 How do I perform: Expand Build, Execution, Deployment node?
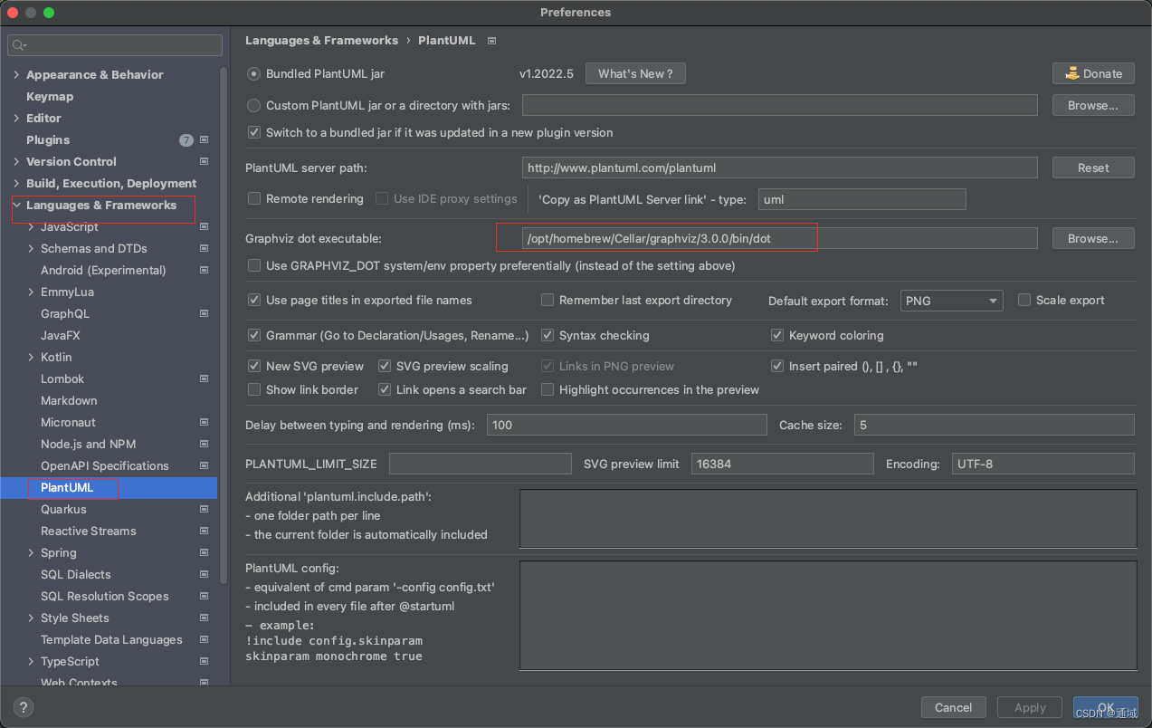click(x=16, y=183)
